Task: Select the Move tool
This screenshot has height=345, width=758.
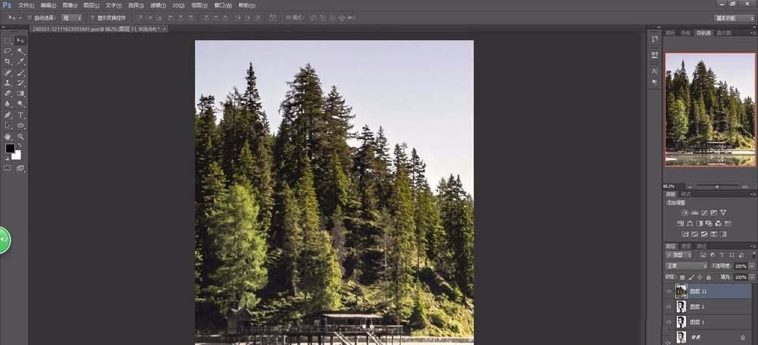Action: [x=20, y=40]
